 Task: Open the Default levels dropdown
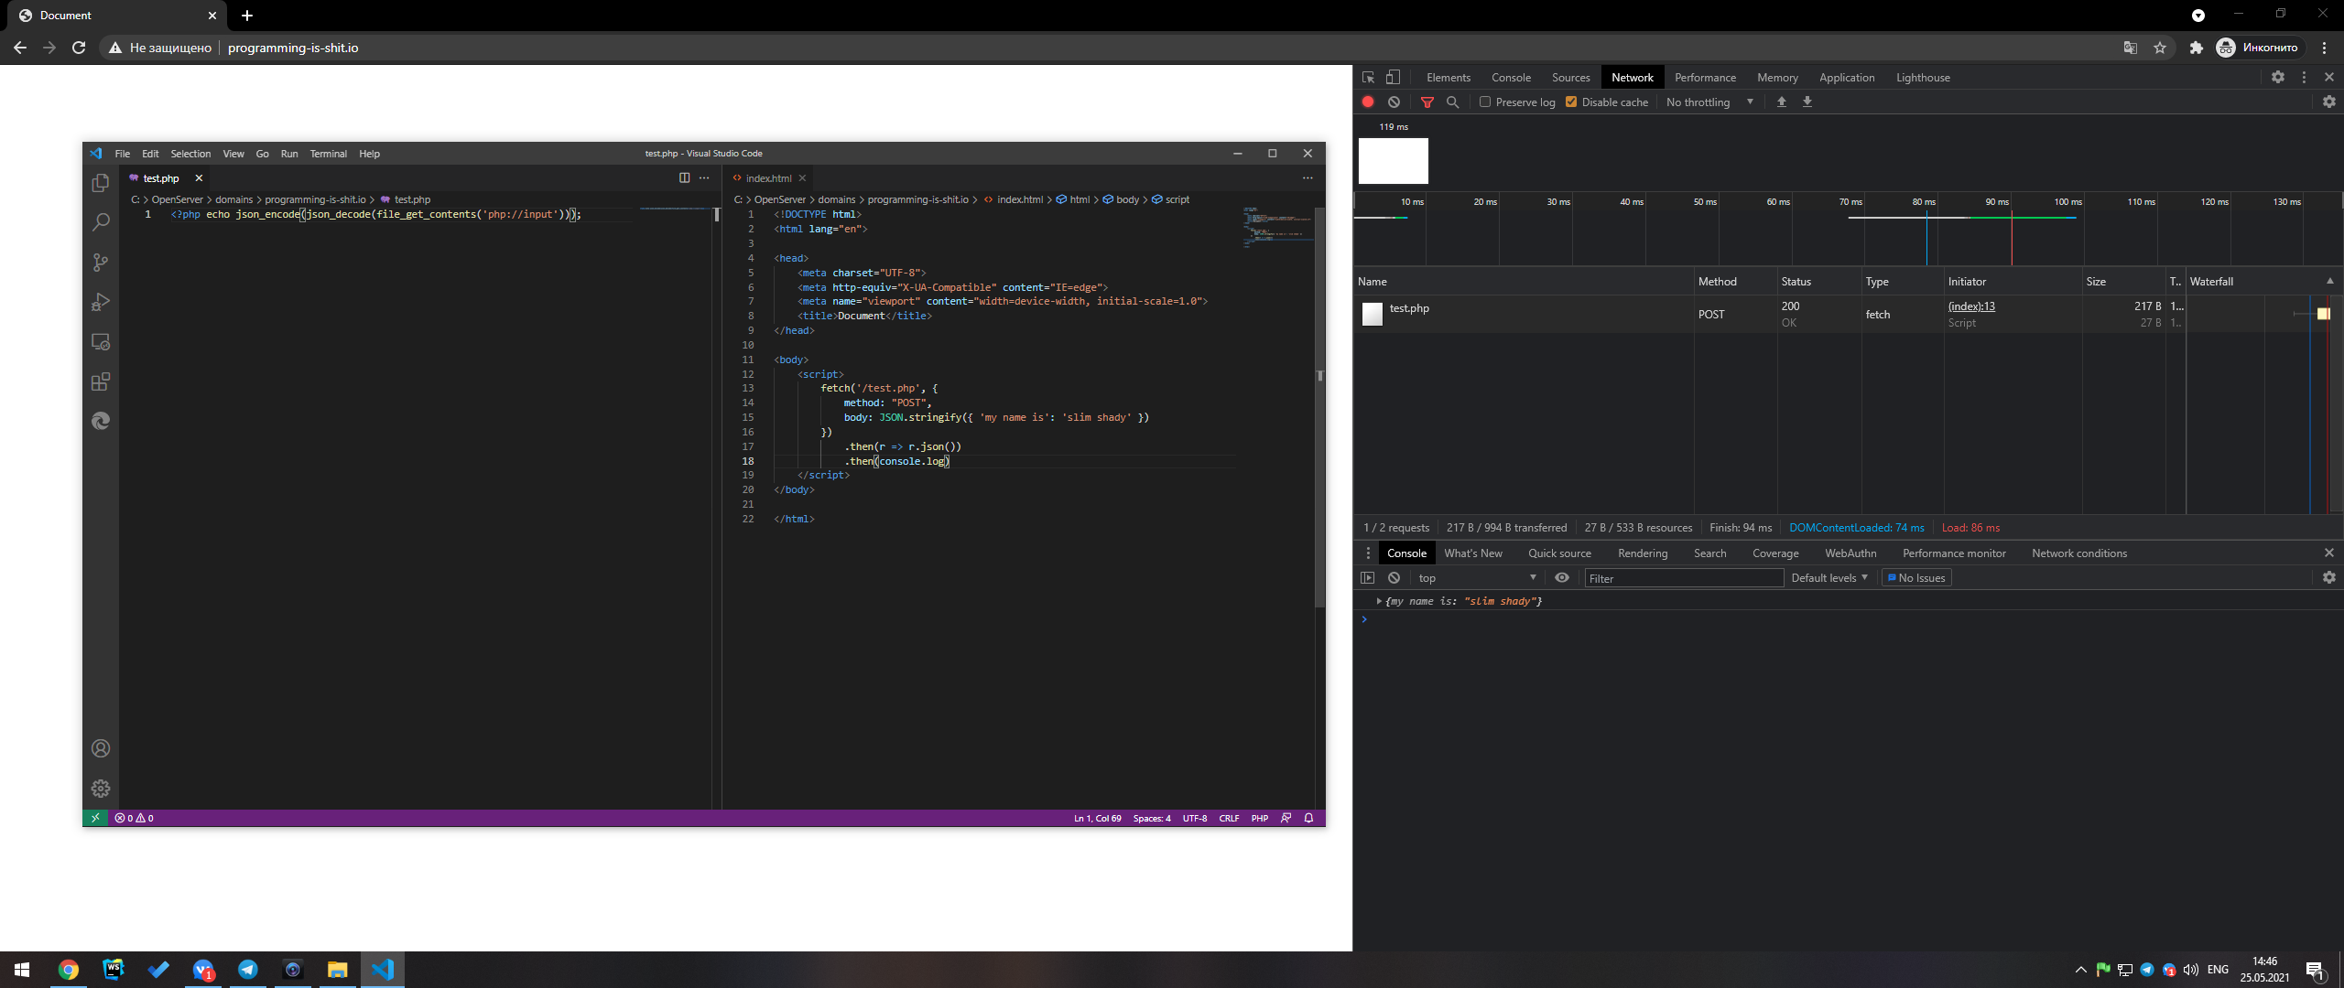coord(1829,578)
